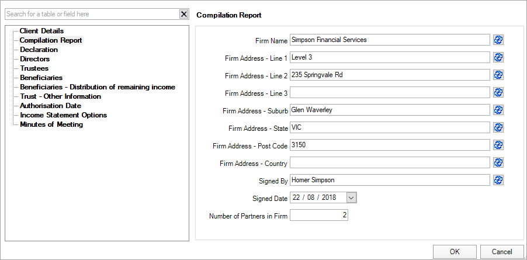Click the Number of Partners in Firm field
The image size is (527, 260).
click(319, 216)
